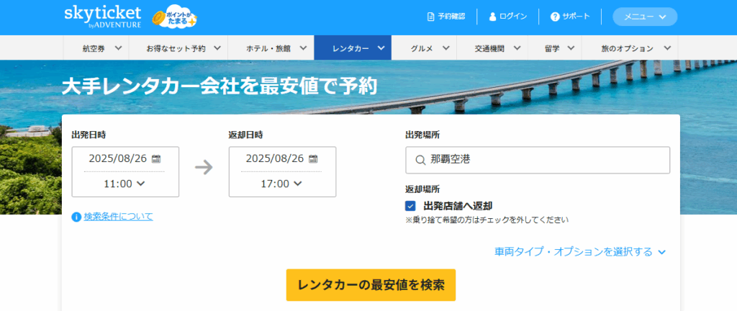Click the サポート link text

[x=577, y=17]
